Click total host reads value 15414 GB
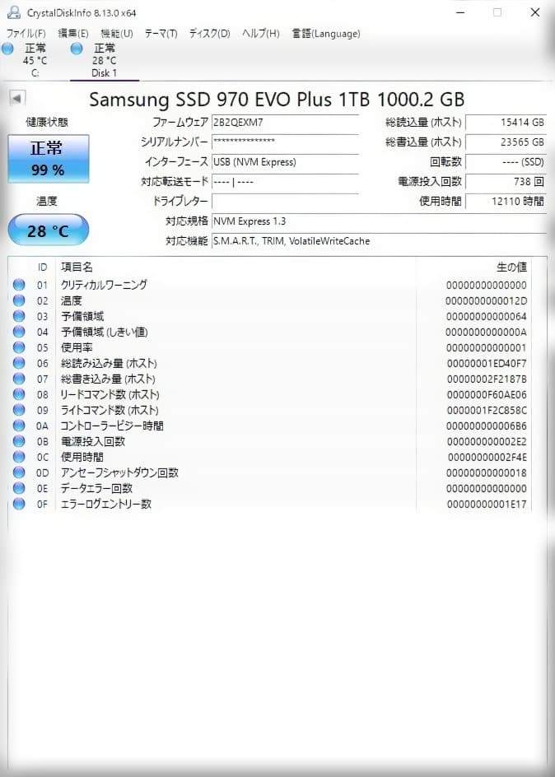Screen dimensions: 555x777 pos(506,122)
